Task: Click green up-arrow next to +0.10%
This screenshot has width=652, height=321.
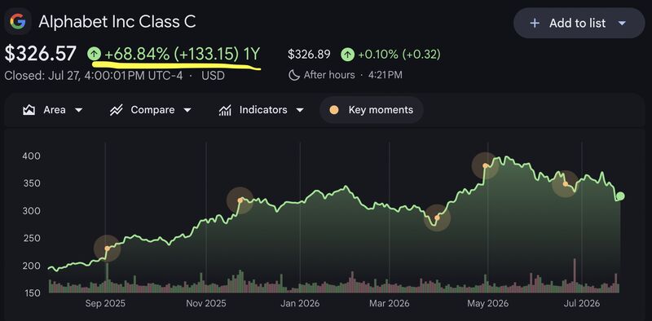Action: click(x=348, y=55)
